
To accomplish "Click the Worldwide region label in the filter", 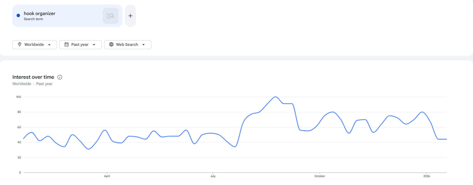I will (x=34, y=44).
